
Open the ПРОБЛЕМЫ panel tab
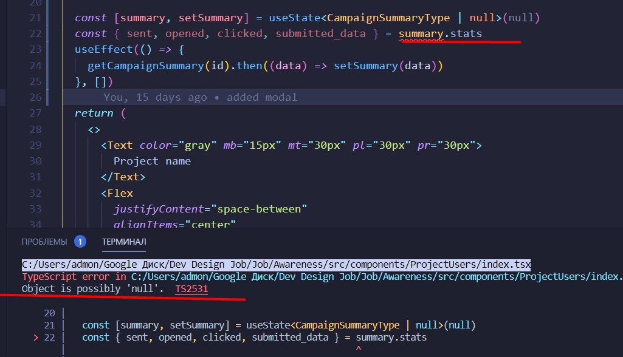coord(44,242)
